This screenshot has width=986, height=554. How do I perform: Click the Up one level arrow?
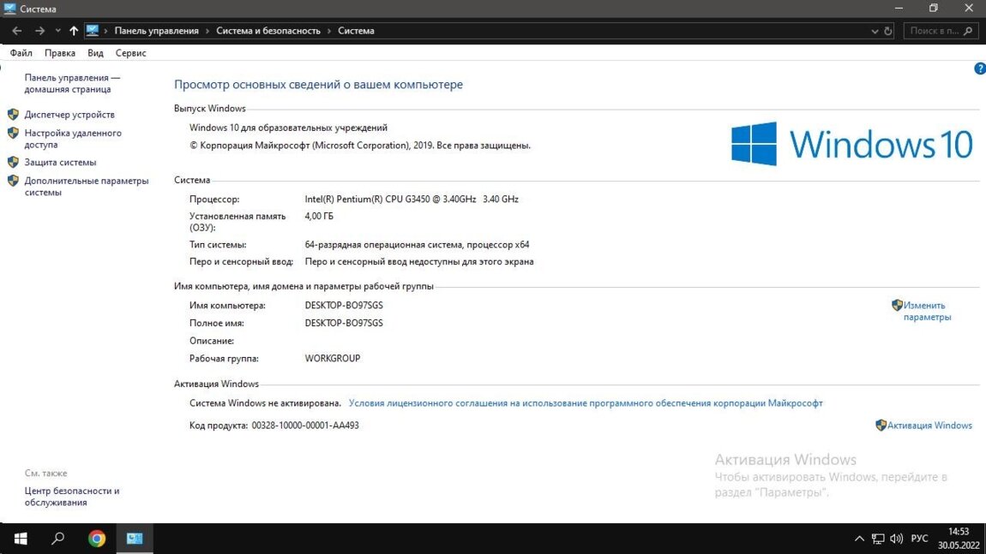click(x=74, y=31)
